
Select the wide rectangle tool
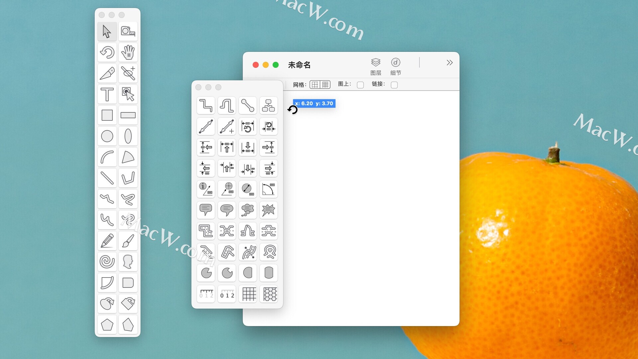128,115
